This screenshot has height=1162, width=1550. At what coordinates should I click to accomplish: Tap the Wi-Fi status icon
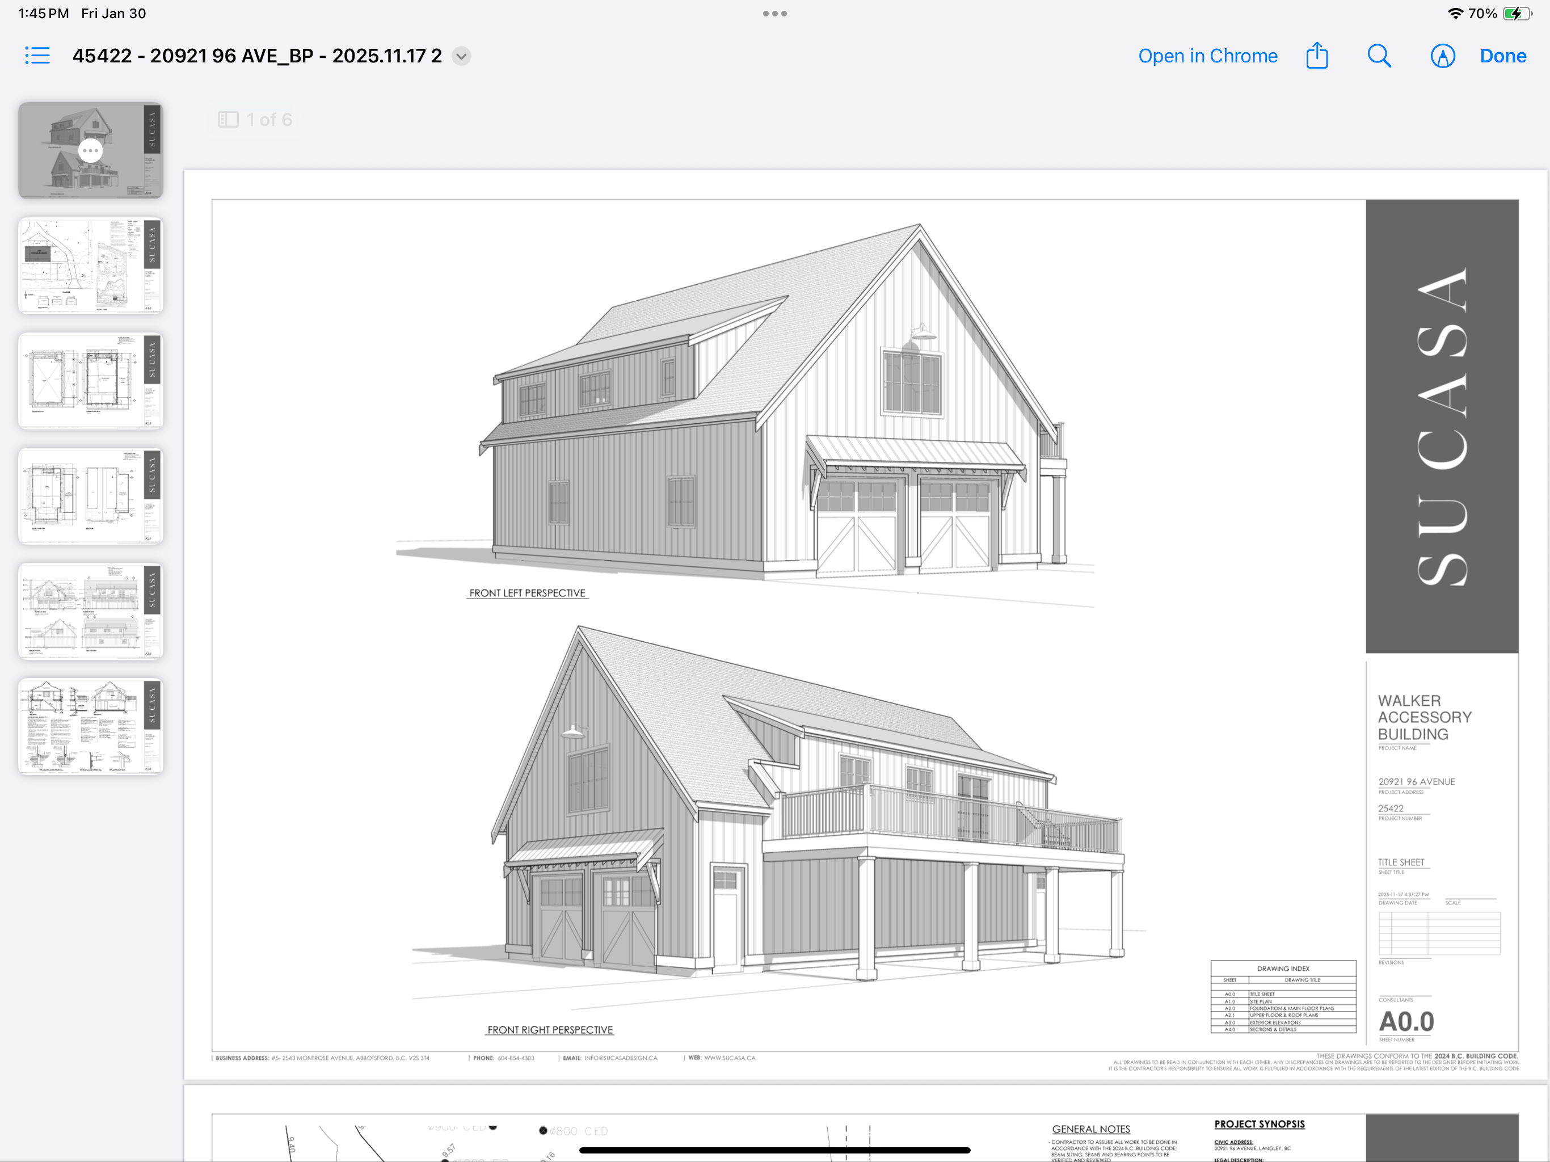coord(1455,13)
